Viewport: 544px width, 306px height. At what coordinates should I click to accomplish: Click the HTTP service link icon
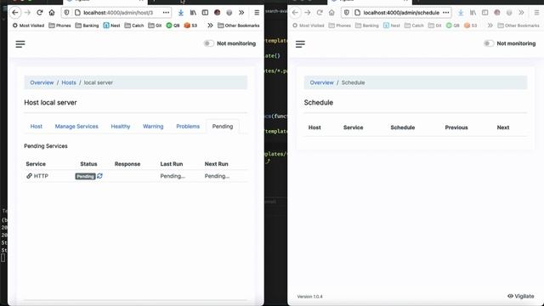(29, 176)
